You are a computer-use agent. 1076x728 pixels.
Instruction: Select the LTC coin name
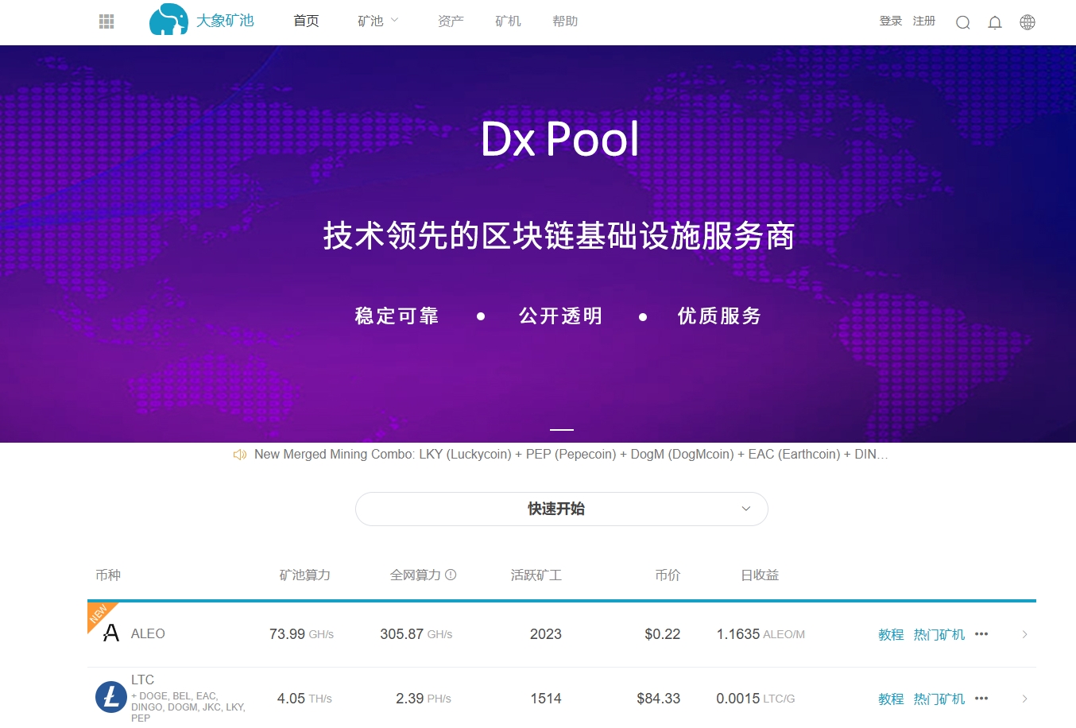point(143,680)
